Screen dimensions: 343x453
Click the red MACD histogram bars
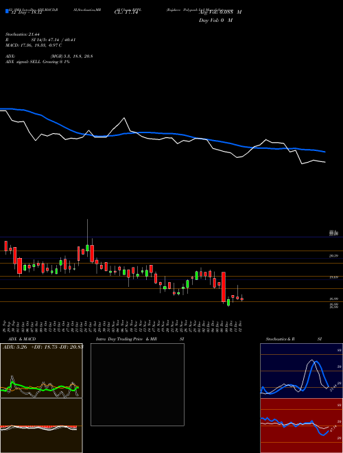tap(38, 426)
